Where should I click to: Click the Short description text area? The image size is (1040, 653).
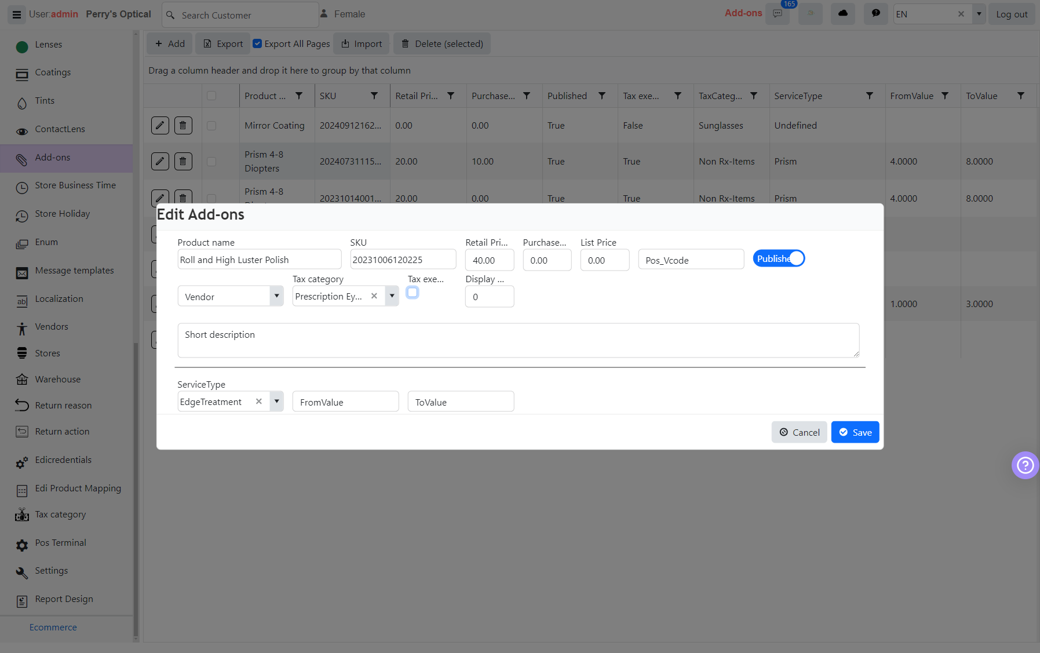pos(519,340)
